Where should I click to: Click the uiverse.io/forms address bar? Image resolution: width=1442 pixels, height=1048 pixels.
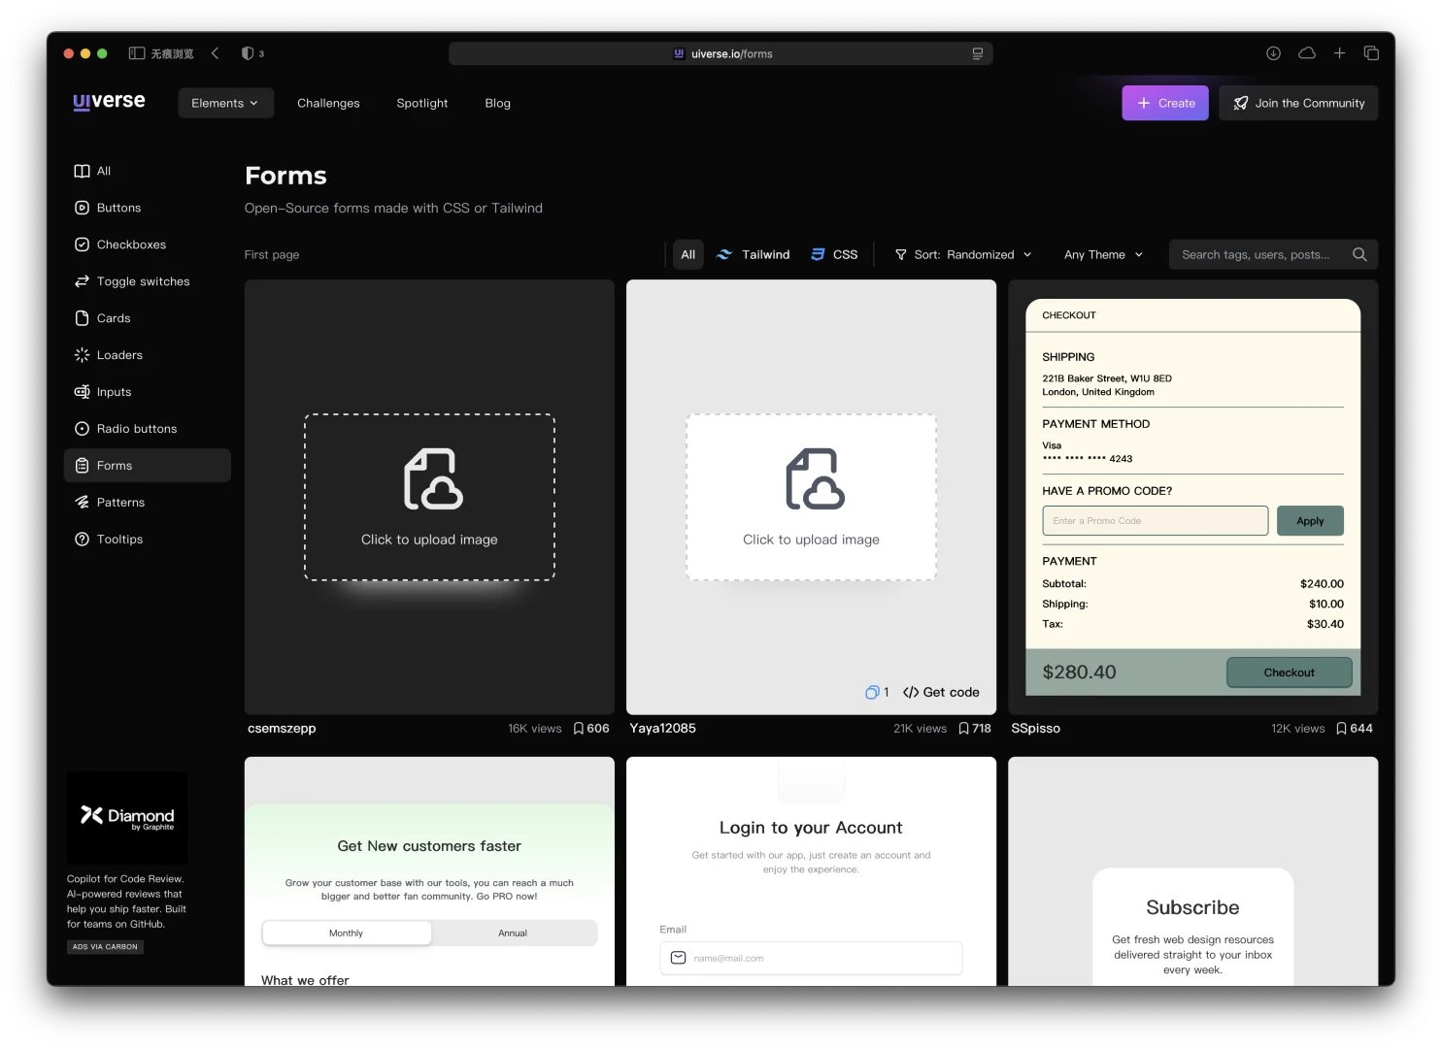tap(721, 53)
